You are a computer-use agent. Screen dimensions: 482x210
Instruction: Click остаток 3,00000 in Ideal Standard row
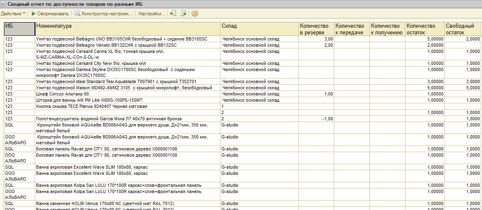pos(425,82)
